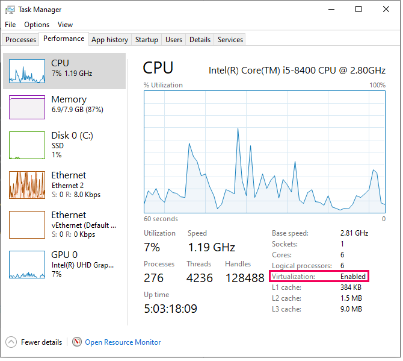Click the Task Manager title bar icon
403x361 pixels.
10,10
